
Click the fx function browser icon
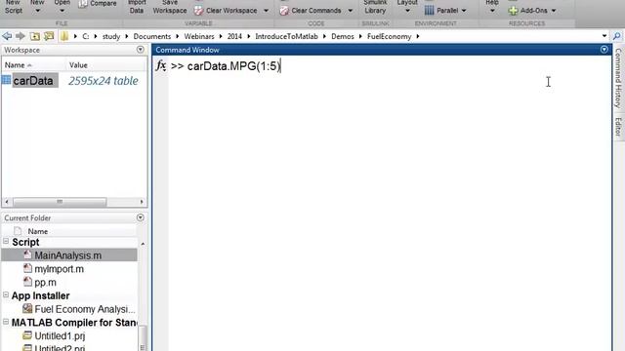tap(161, 65)
